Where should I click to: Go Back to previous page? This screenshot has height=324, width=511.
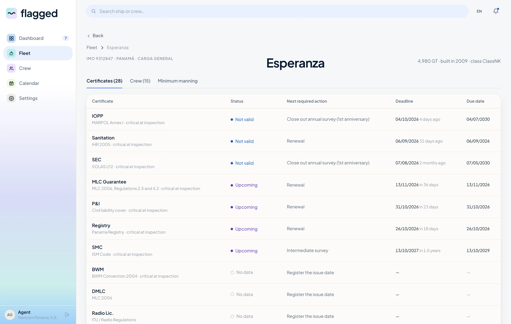[95, 36]
